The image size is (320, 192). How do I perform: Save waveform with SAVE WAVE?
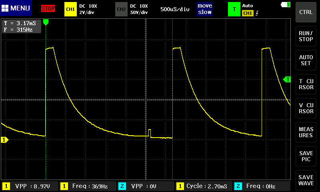306,180
